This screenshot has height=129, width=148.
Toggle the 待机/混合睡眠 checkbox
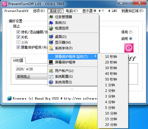click(x=18, y=32)
